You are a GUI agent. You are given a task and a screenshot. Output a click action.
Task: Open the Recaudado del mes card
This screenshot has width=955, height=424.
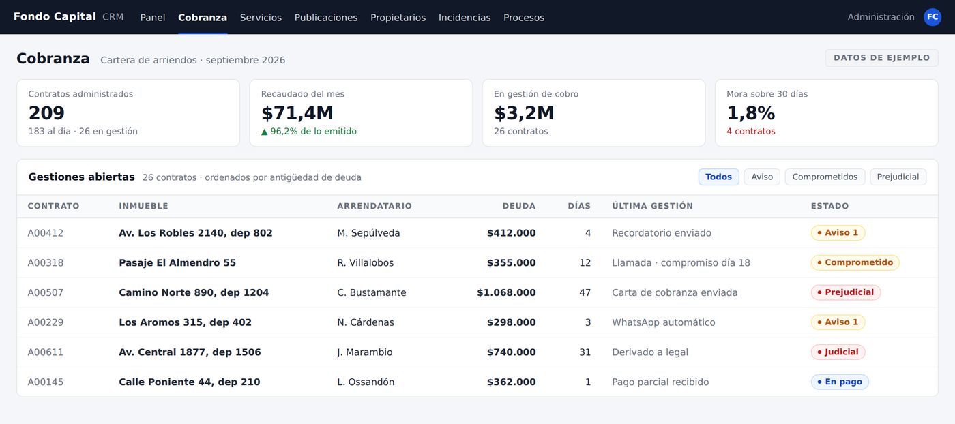361,112
